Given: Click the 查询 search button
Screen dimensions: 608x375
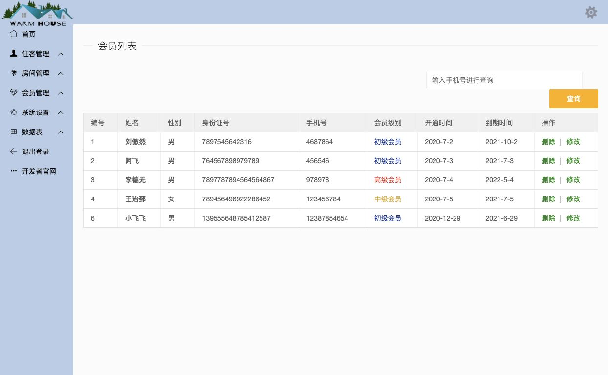Looking at the screenshot, I should click(x=574, y=99).
